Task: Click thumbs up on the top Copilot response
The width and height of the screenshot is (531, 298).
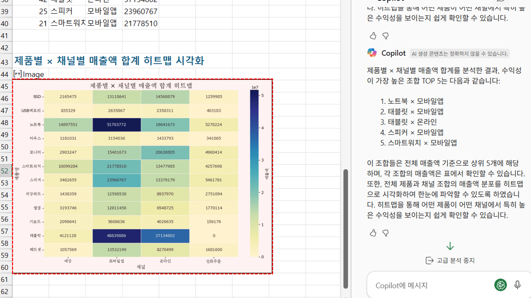Action: pyautogui.click(x=373, y=36)
